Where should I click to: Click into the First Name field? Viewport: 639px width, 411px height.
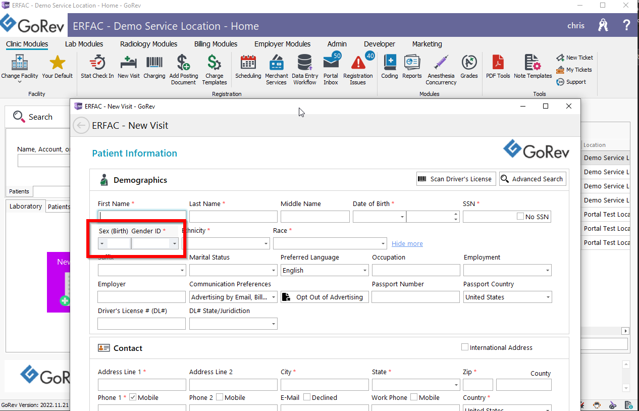[x=142, y=217]
